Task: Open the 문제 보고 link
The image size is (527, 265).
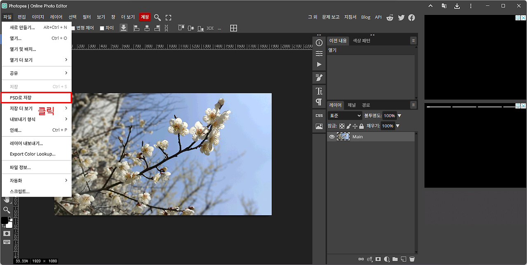Action: pyautogui.click(x=331, y=17)
